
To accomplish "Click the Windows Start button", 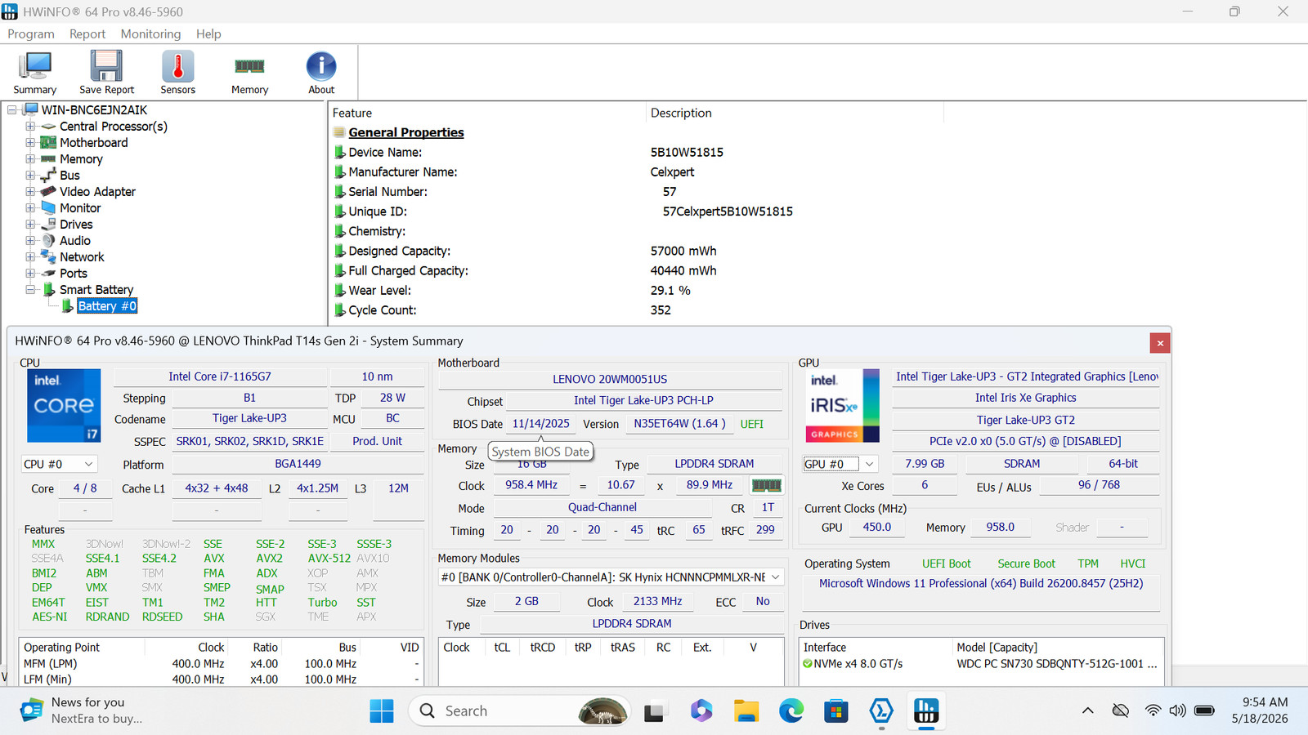I will (x=381, y=711).
